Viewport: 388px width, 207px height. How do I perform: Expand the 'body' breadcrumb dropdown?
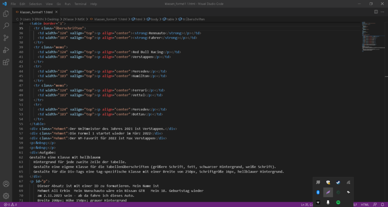coord(154,19)
